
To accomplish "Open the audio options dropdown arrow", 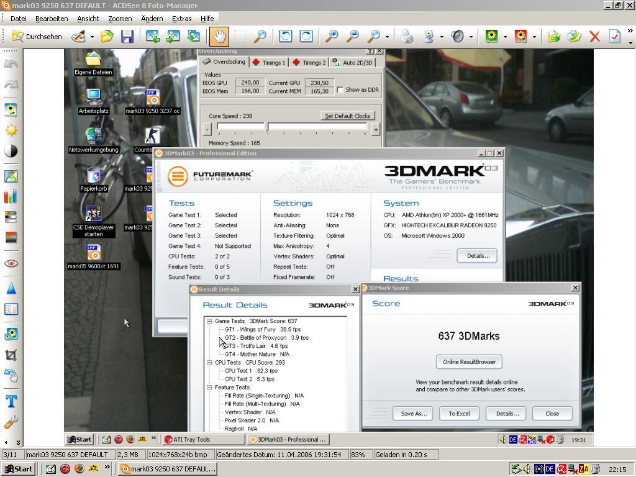I will click(471, 37).
